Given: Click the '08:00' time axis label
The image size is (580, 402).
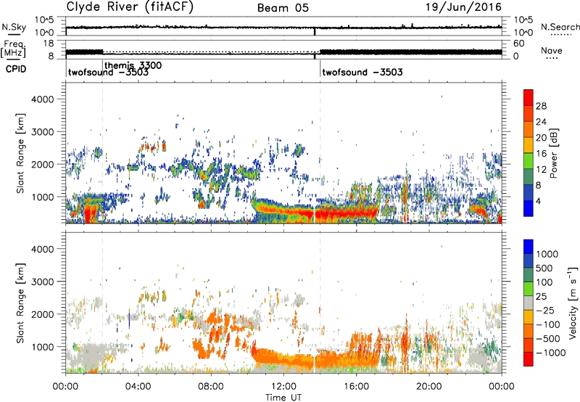Looking at the screenshot, I should click(210, 387).
